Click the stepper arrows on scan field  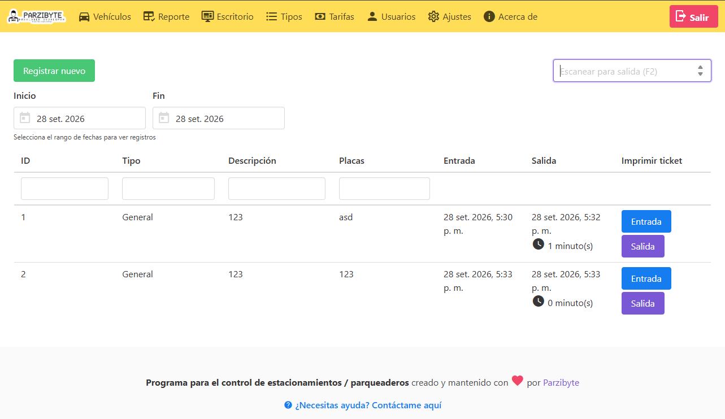tap(700, 71)
